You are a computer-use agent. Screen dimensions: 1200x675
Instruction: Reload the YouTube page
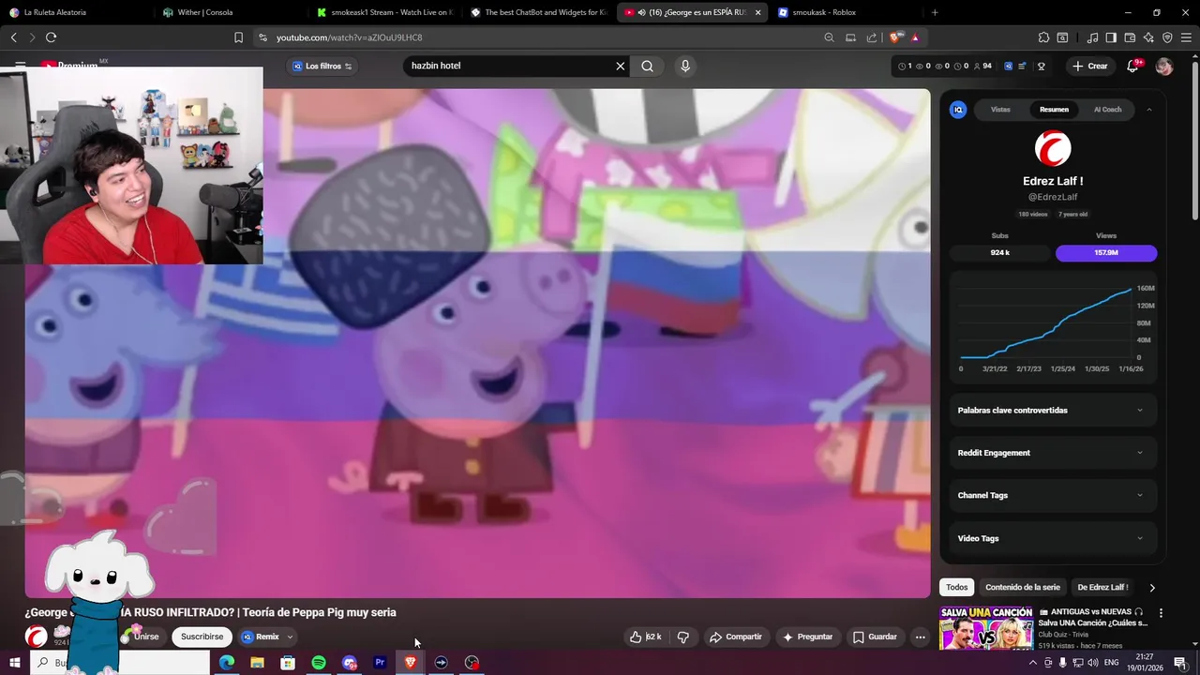[x=51, y=37]
